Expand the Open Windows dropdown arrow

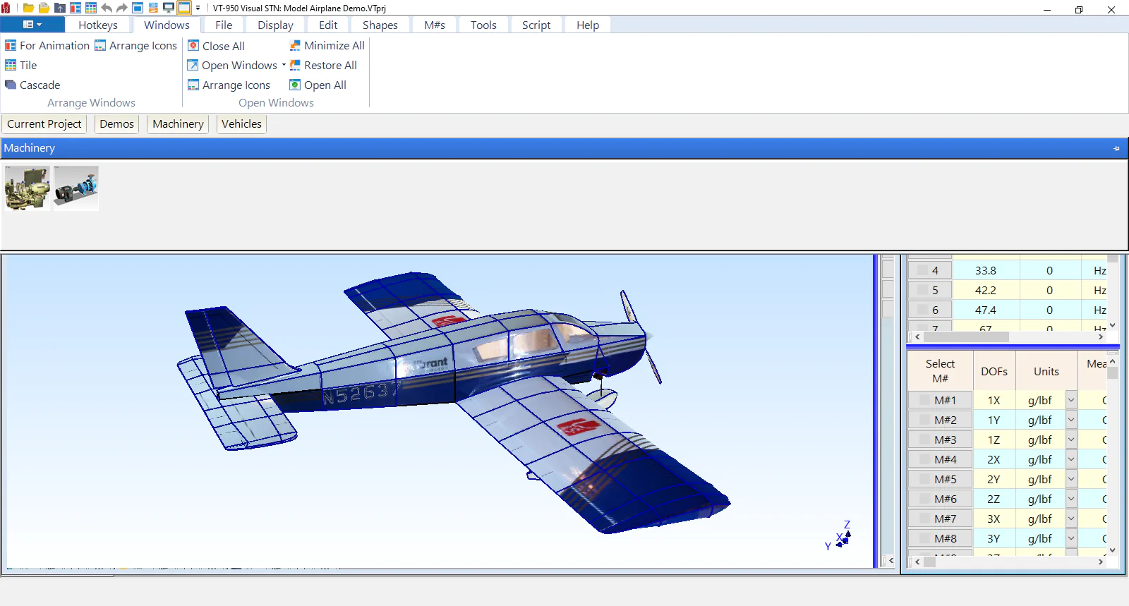click(x=284, y=65)
